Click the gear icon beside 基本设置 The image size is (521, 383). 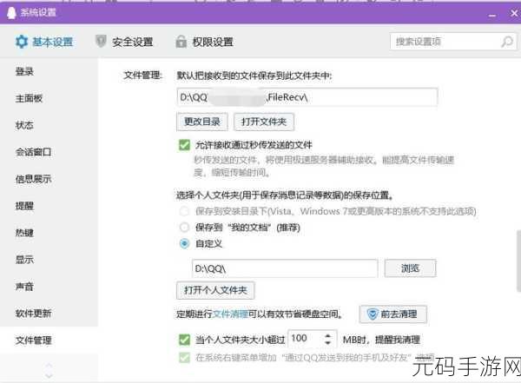click(22, 42)
